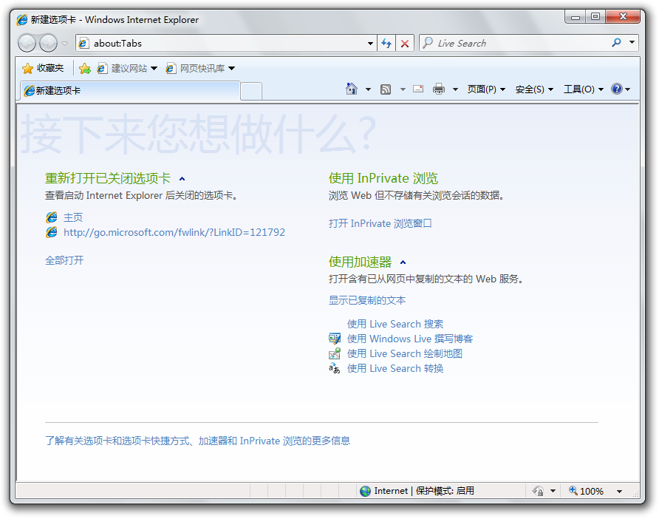The height and width of the screenshot is (519, 659).
Task: Collapse the 重新打开已关闭选项卡 section arrow
Action: pyautogui.click(x=182, y=179)
